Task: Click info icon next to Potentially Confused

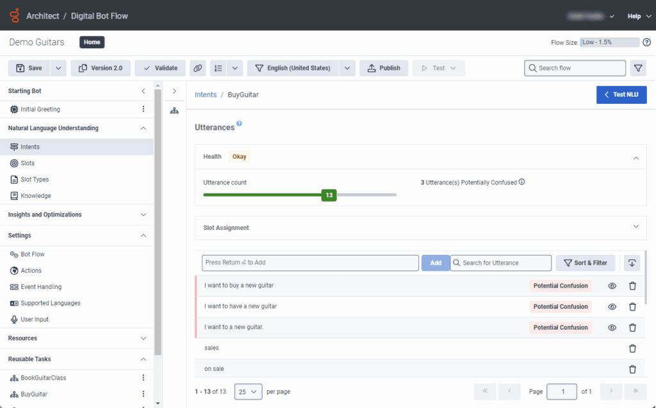Action: [x=521, y=183]
